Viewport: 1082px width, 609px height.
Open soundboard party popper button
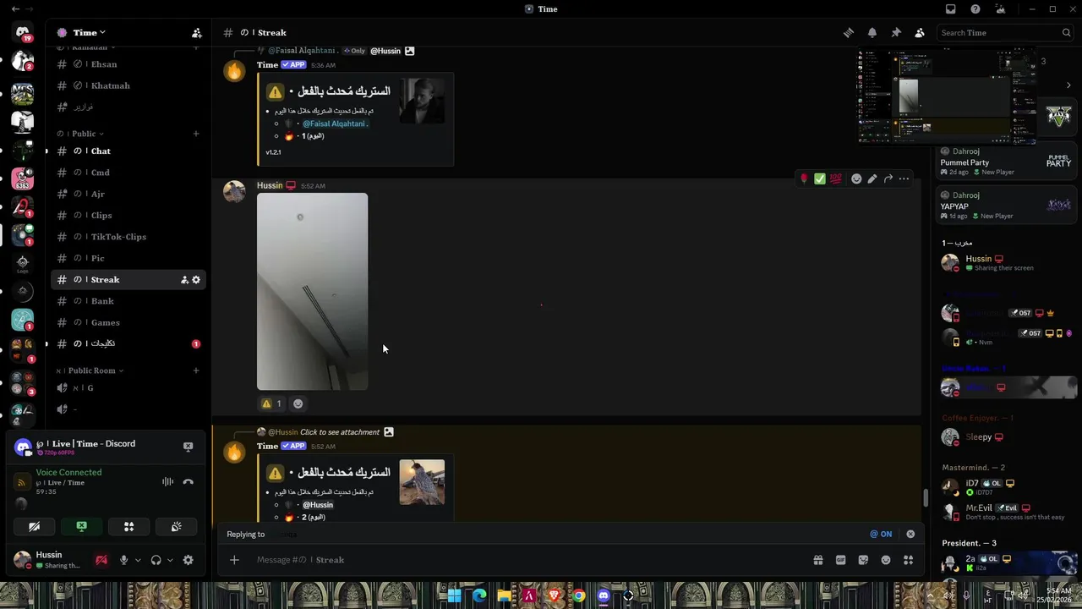[176, 526]
